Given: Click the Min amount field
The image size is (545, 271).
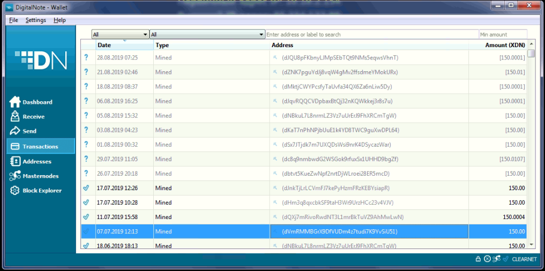Looking at the screenshot, I should coord(503,35).
